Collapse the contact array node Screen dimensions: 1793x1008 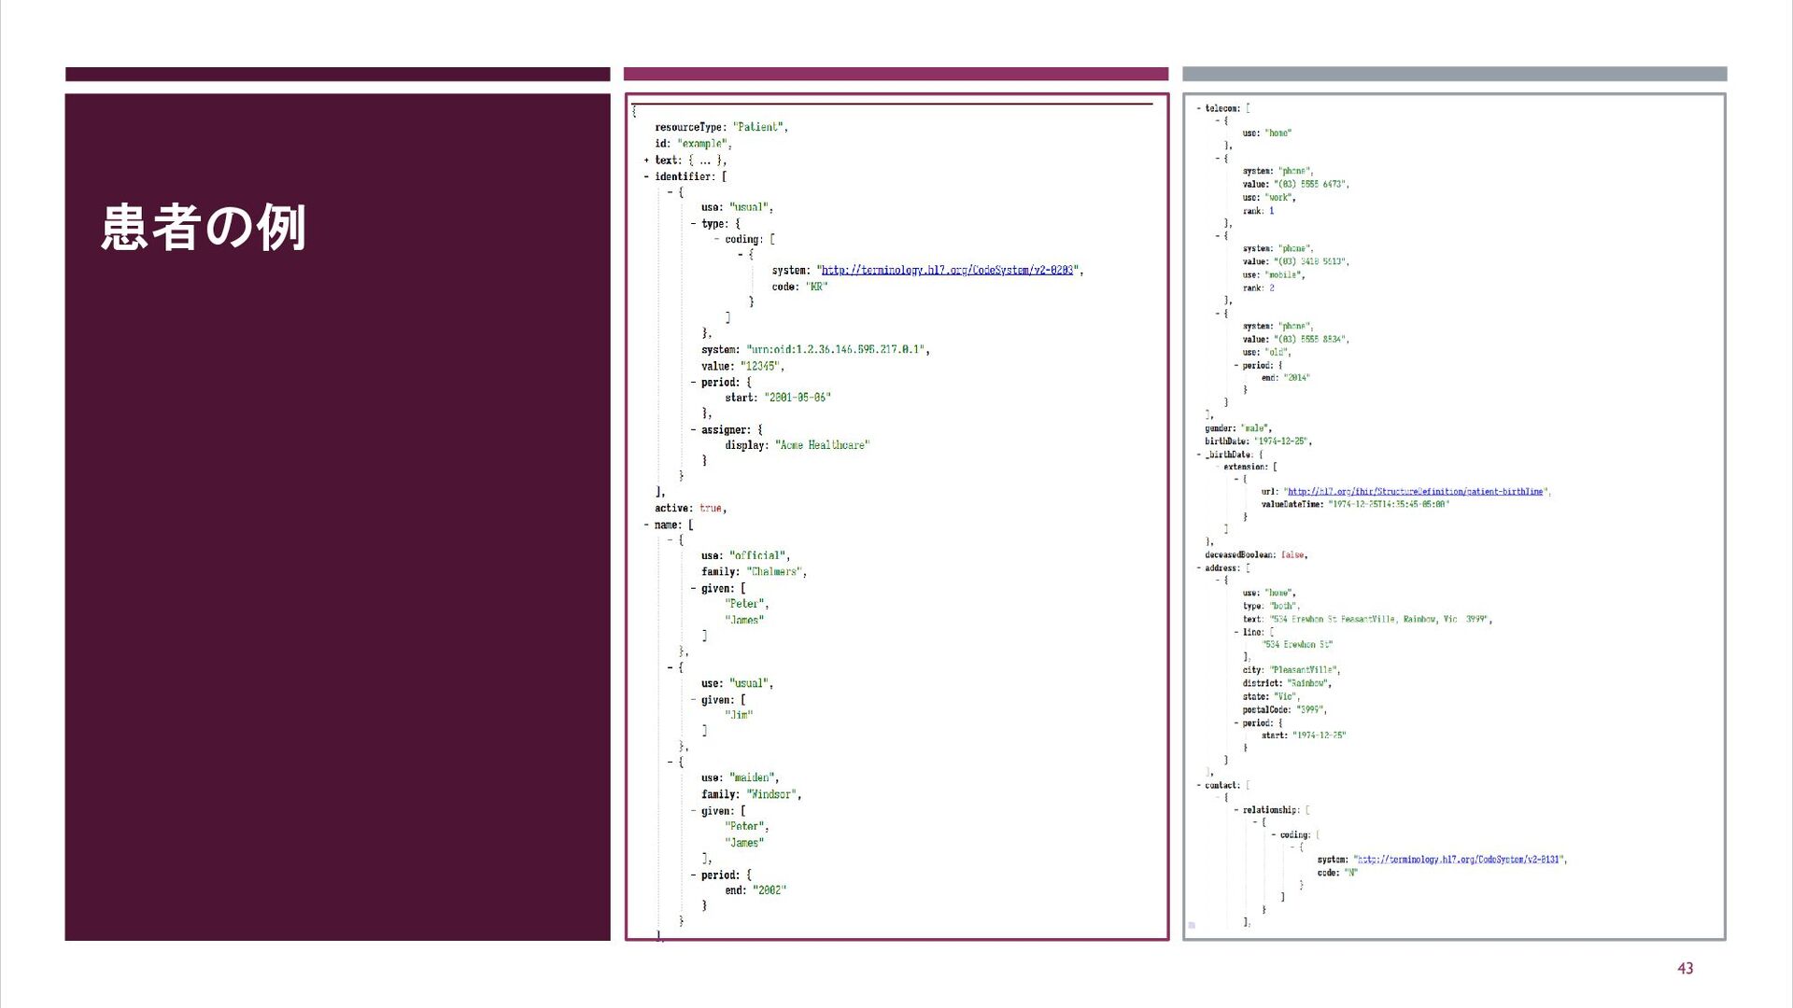tap(1199, 786)
